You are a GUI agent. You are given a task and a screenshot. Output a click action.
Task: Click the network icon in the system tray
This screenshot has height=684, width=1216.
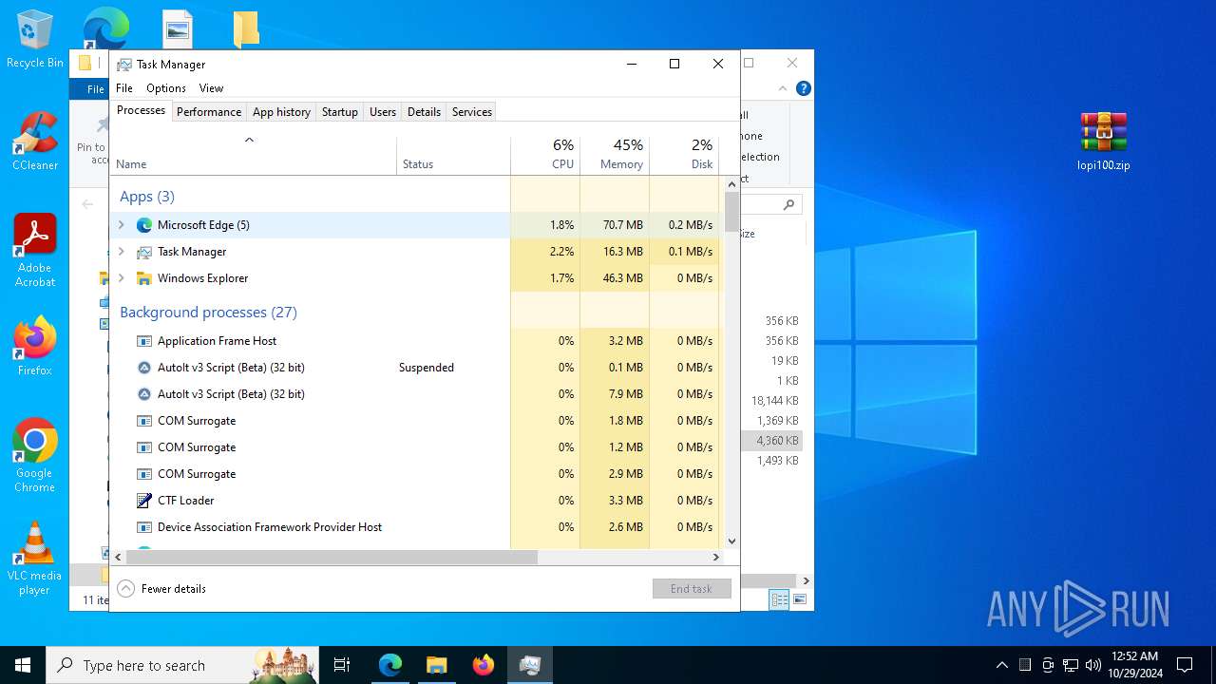tap(1071, 665)
